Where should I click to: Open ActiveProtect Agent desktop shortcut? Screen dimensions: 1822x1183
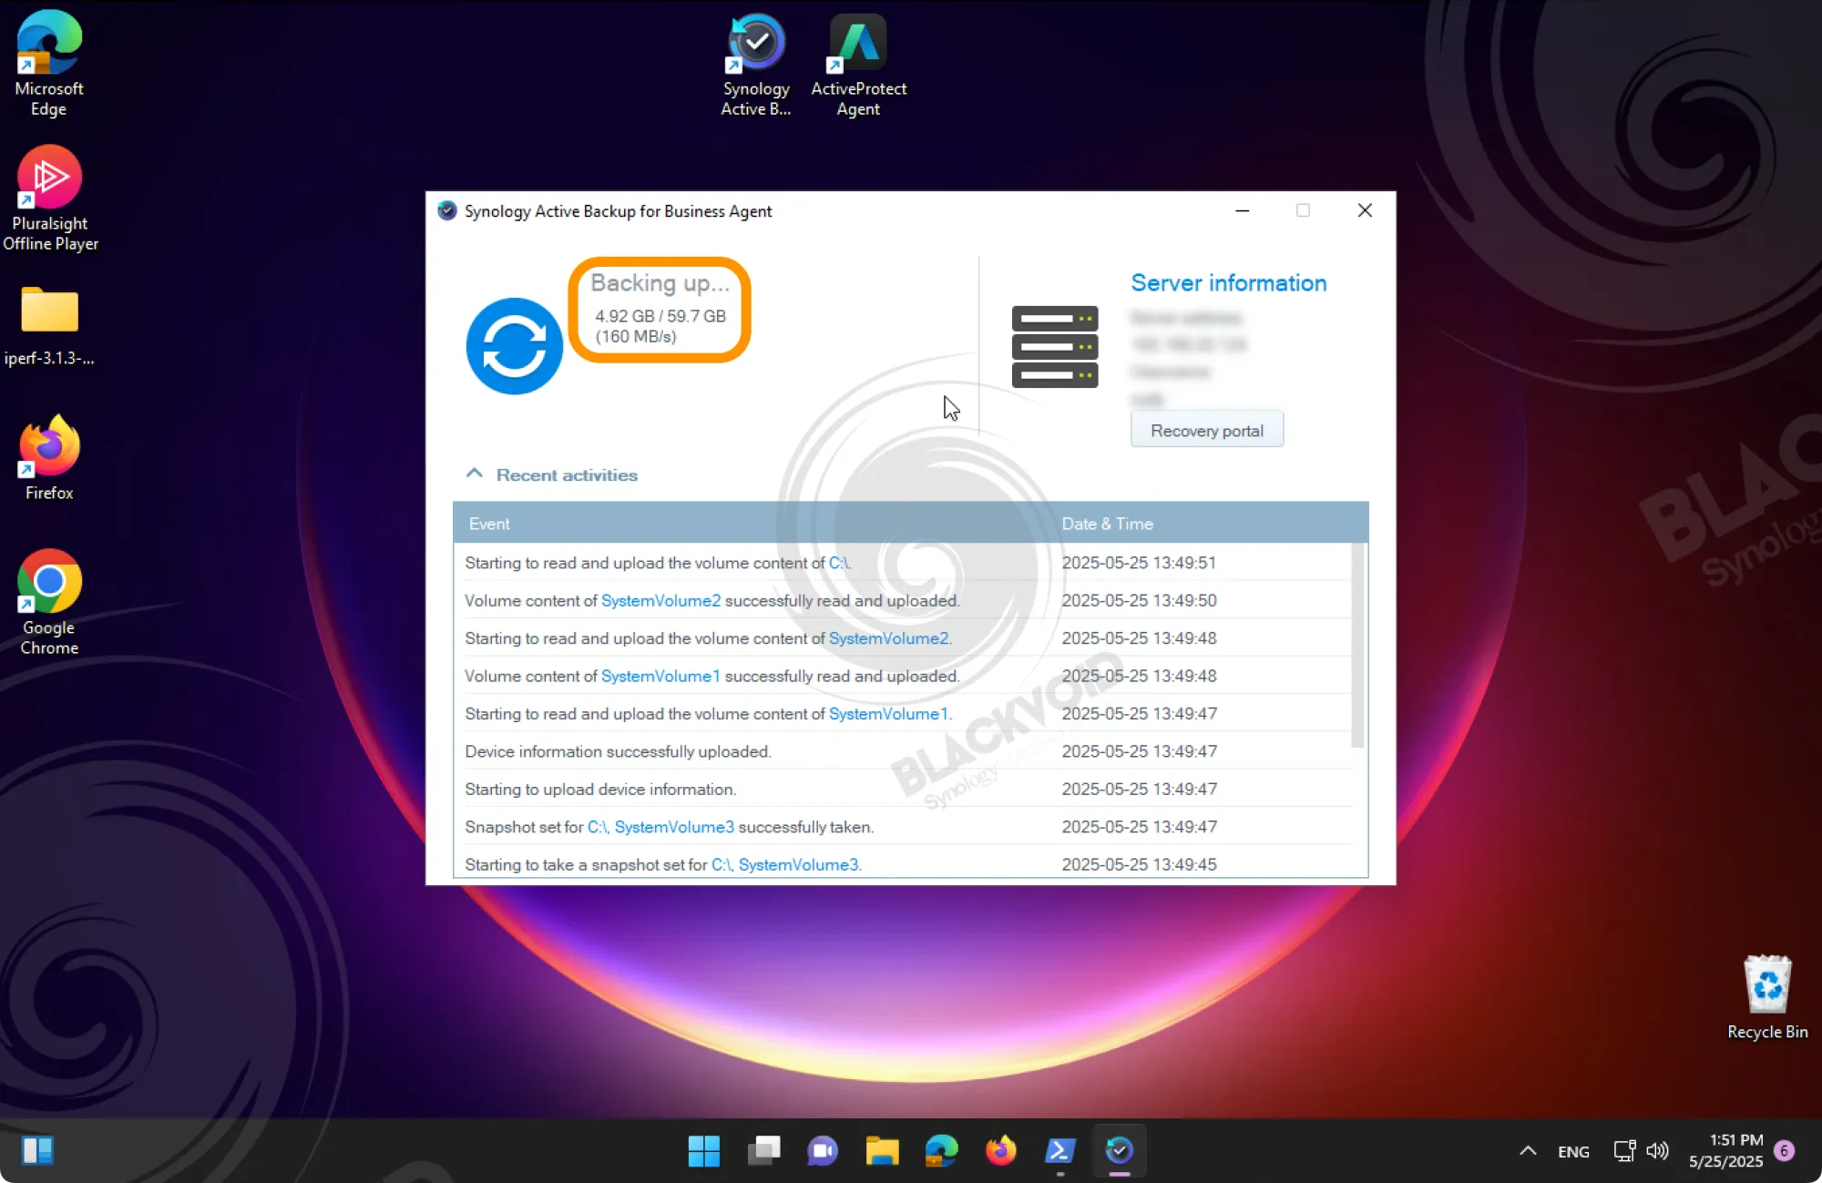(x=858, y=64)
